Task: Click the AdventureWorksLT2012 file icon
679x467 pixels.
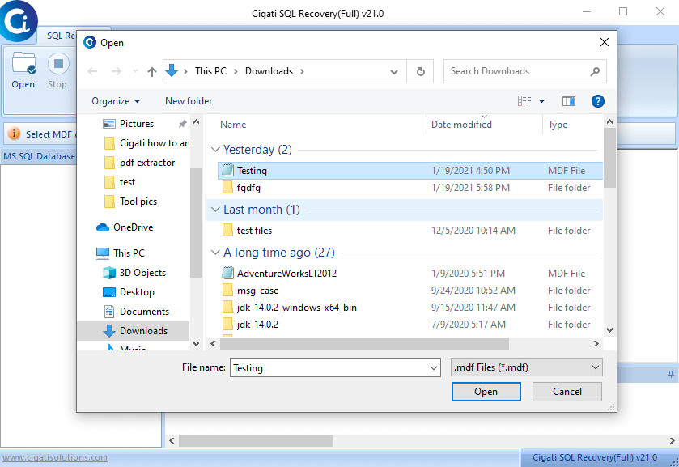Action: (227, 273)
